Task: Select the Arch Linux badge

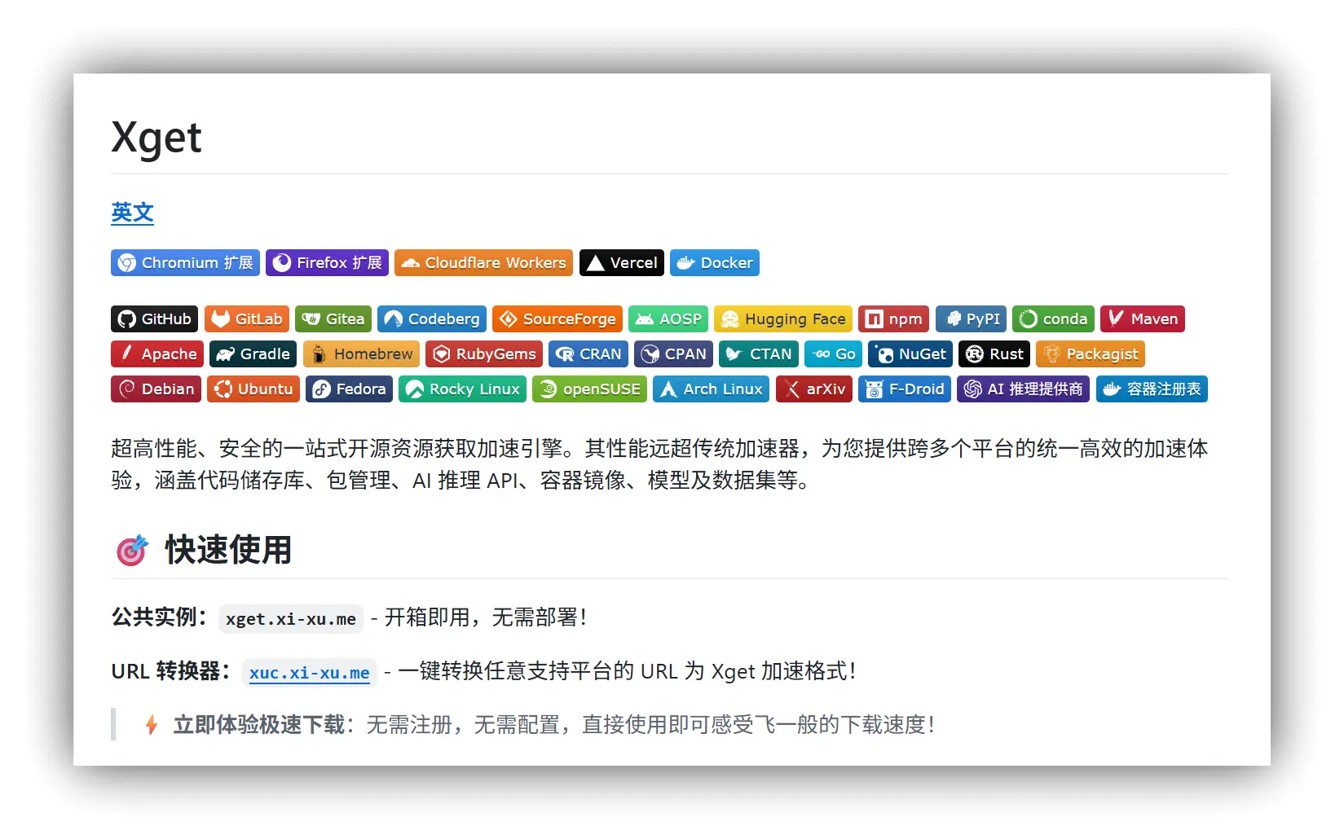Action: 712,389
